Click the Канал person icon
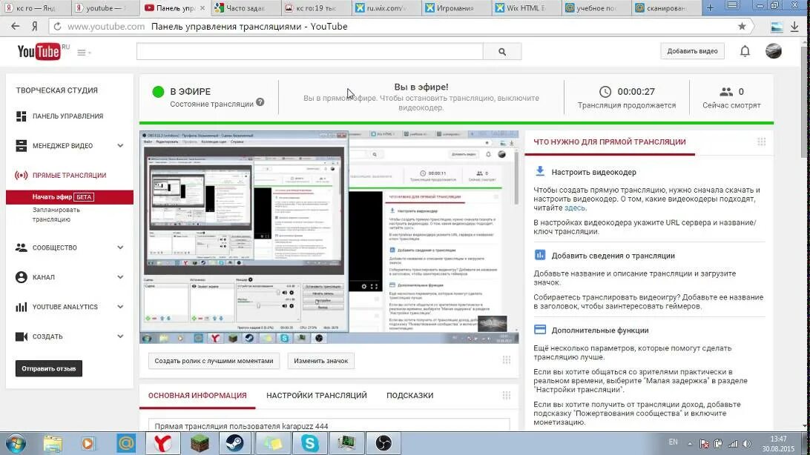The height and width of the screenshot is (455, 810). [x=22, y=277]
